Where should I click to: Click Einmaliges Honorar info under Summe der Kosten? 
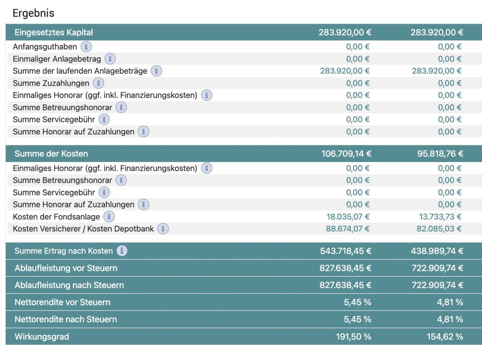[x=206, y=168]
